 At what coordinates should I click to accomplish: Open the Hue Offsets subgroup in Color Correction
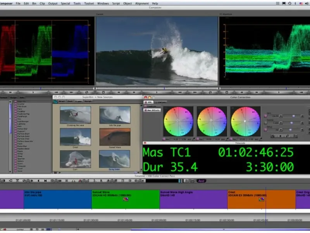coord(152,110)
